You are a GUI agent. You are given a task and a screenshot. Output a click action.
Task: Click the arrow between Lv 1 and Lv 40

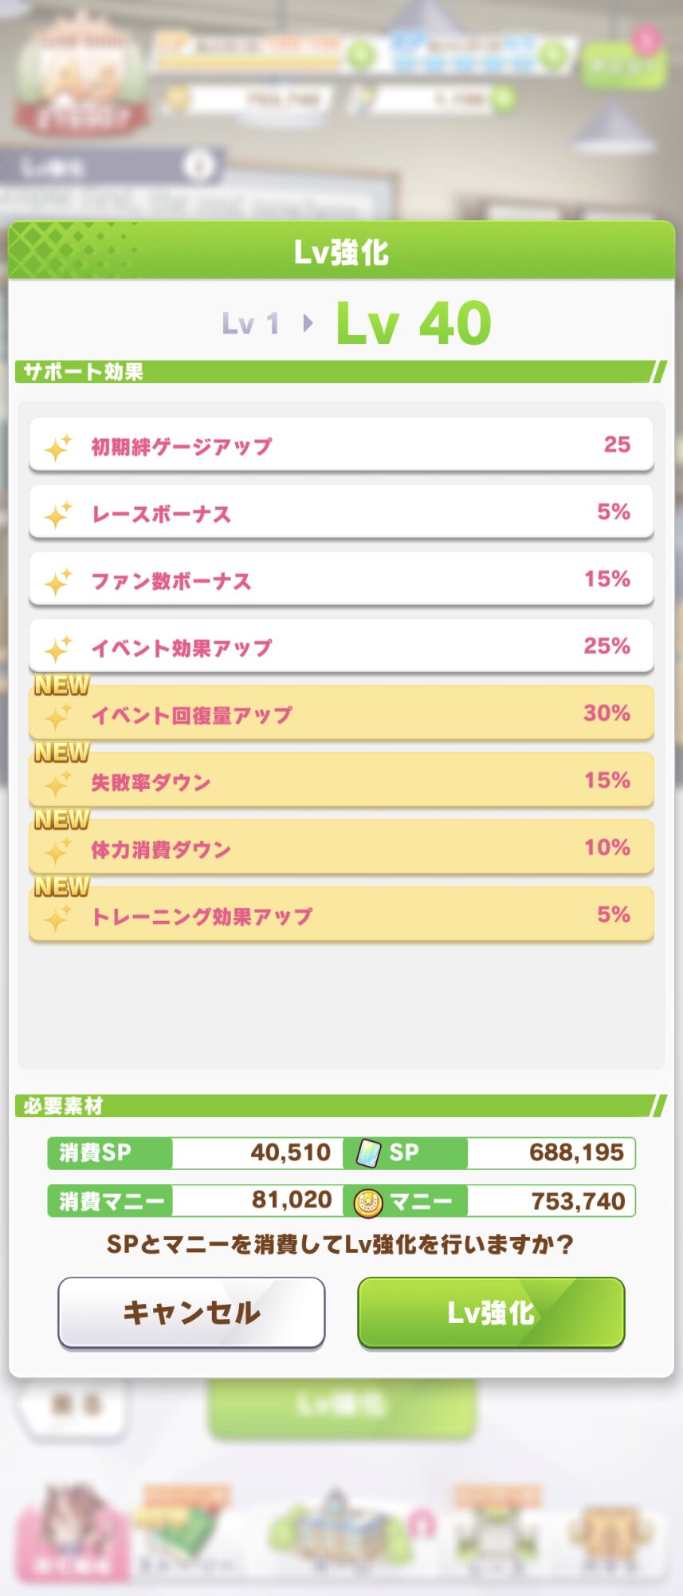pyautogui.click(x=308, y=324)
